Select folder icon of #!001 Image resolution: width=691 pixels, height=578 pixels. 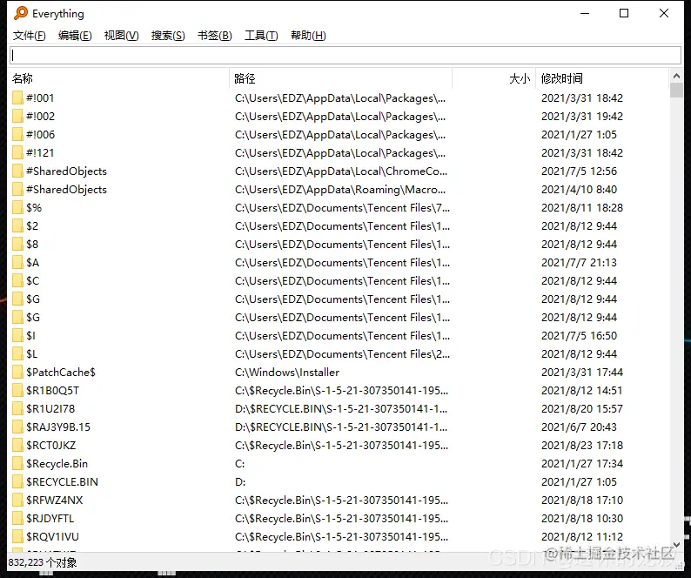tap(17, 97)
